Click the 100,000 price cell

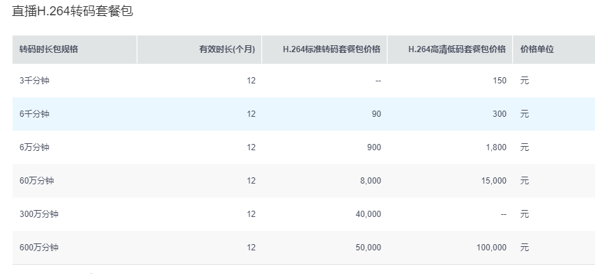click(491, 247)
